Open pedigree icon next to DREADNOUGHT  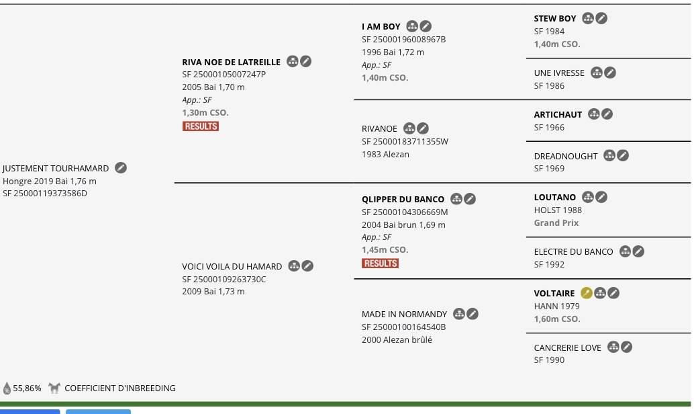point(609,155)
